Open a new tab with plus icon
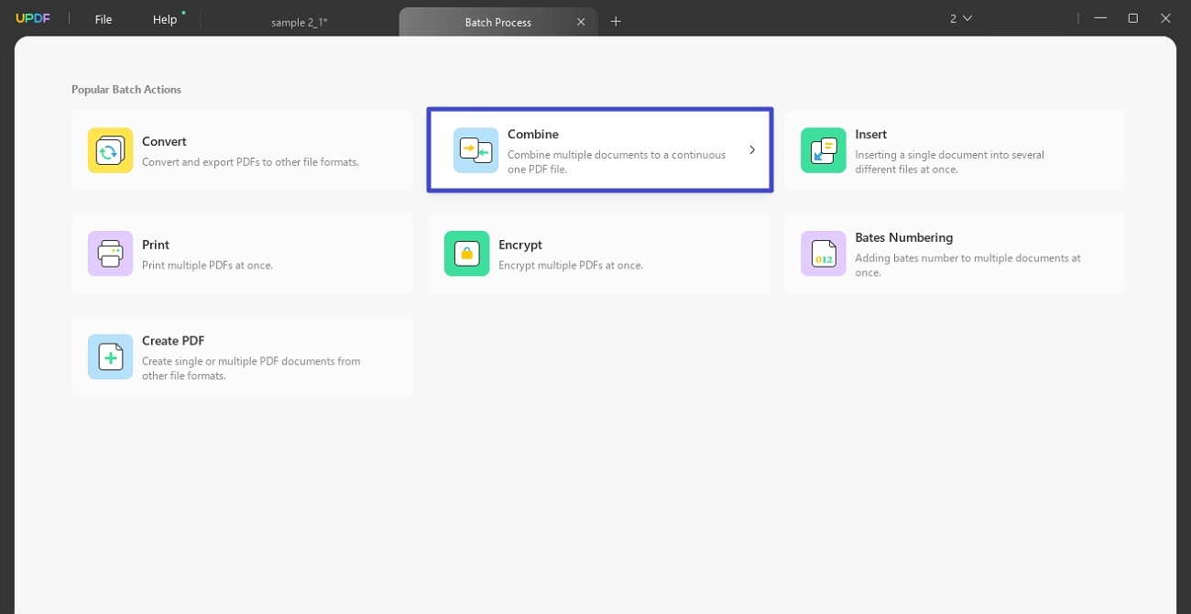 point(616,21)
